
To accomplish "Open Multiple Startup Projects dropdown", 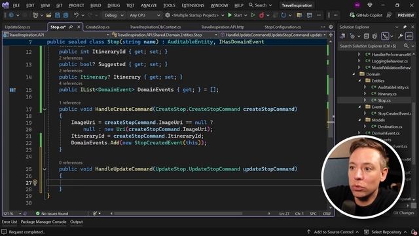I will (194, 15).
